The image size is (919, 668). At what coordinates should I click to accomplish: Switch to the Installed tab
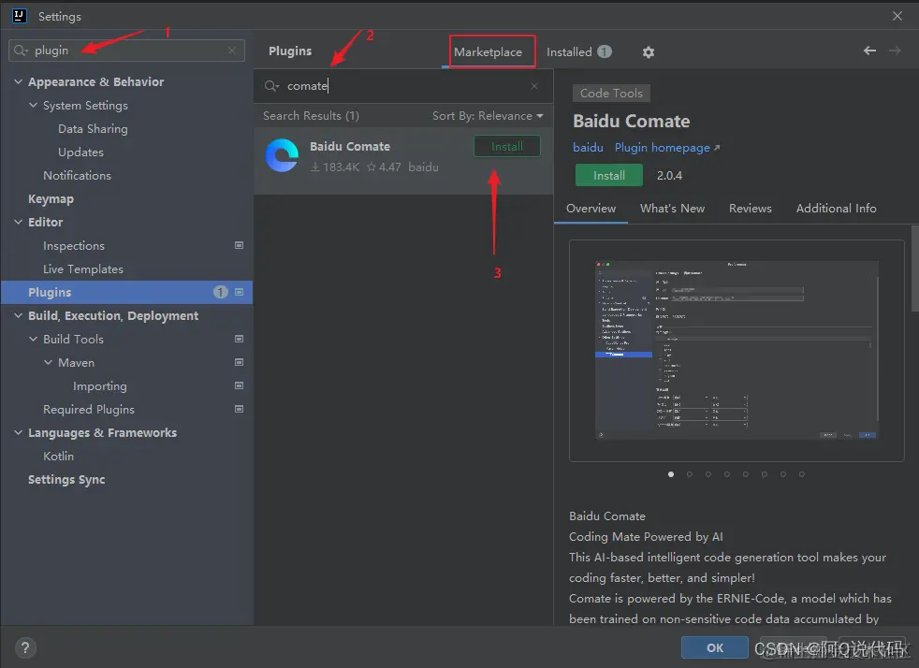(x=578, y=52)
